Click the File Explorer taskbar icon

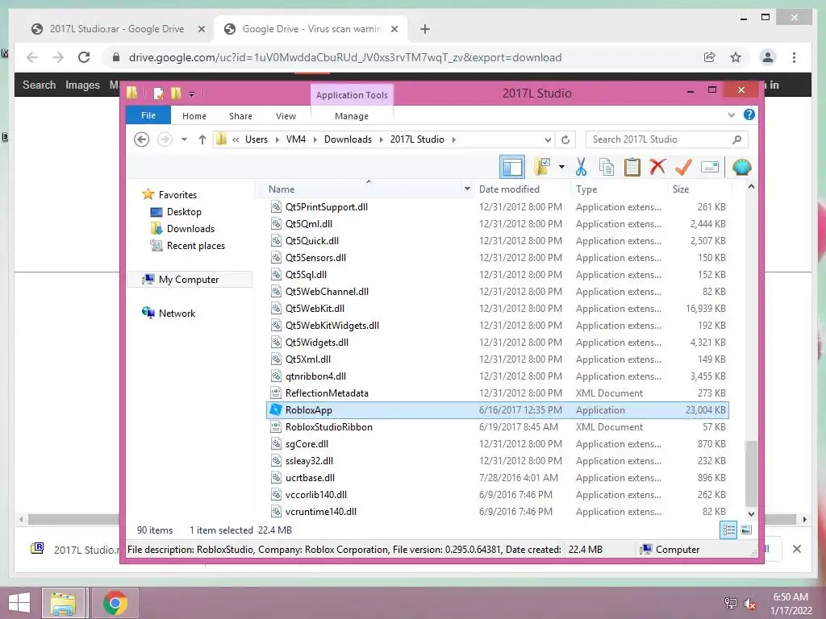pos(64,603)
